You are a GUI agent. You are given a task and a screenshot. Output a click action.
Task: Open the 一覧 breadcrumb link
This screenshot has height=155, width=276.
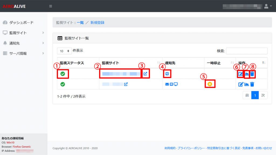[80, 23]
